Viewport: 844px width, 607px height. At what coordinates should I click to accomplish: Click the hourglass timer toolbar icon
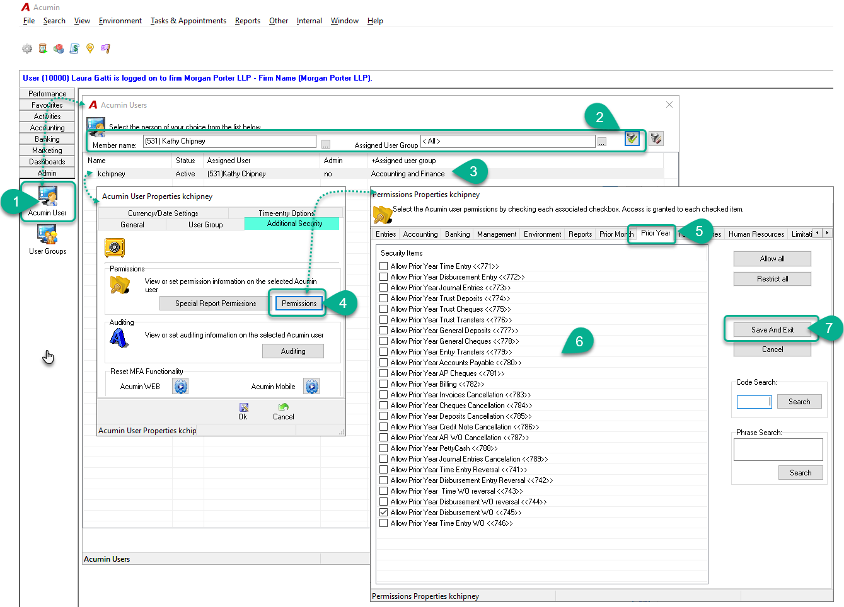43,48
